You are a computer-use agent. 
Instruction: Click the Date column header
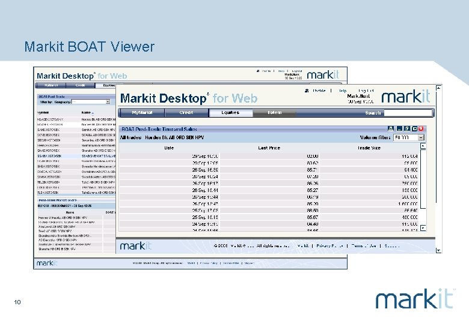(169, 148)
